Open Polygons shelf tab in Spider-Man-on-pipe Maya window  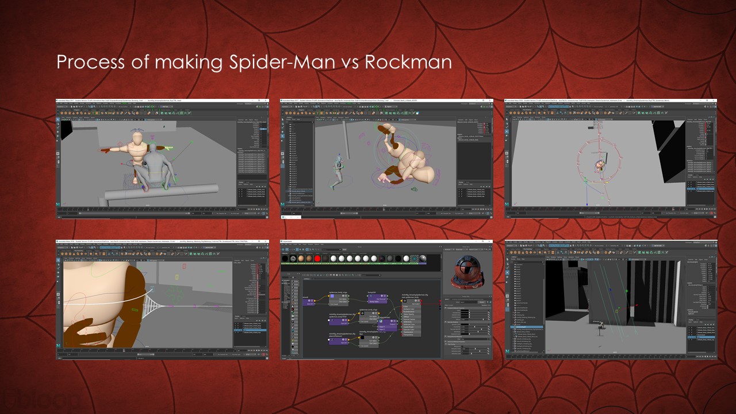pyautogui.click(x=76, y=109)
